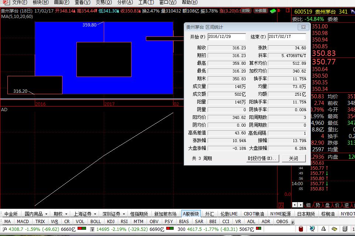This screenshot has height=236, width=355.
Task: Click the red anchor arrow icon in chart header
Action: point(279,10)
